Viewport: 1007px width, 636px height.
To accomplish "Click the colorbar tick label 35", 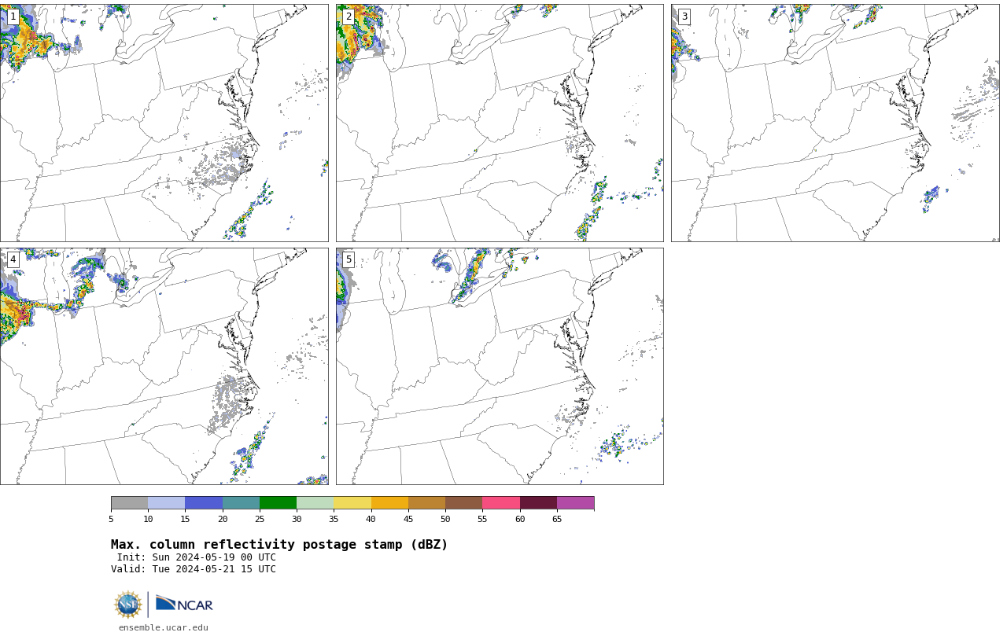I will (x=334, y=519).
